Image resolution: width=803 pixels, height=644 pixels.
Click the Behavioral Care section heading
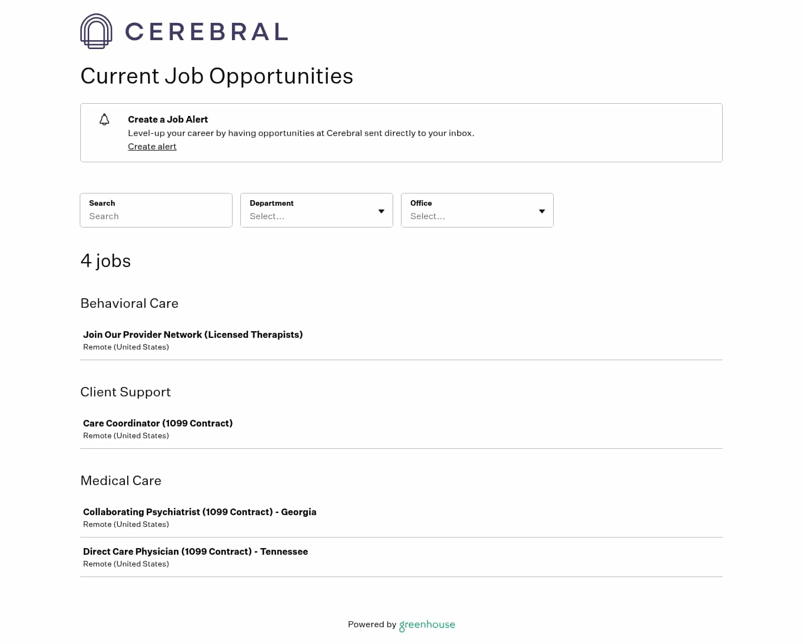[x=129, y=303]
